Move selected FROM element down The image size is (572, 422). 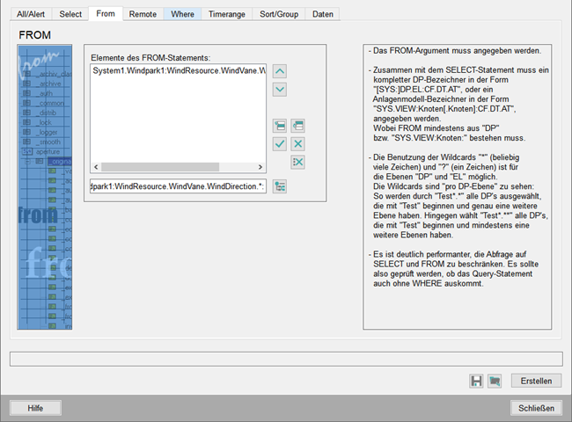click(280, 90)
